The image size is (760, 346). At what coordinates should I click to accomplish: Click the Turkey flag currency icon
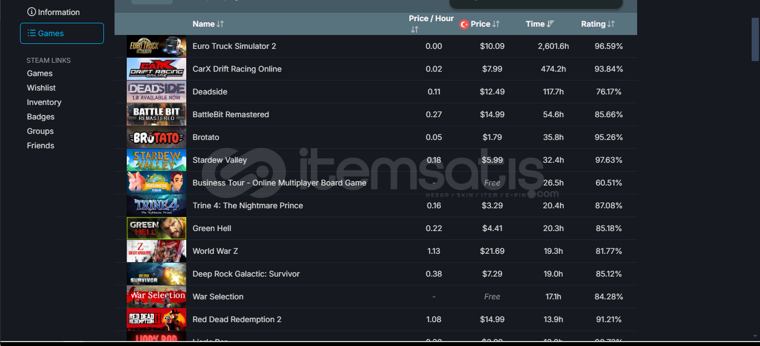click(x=464, y=24)
